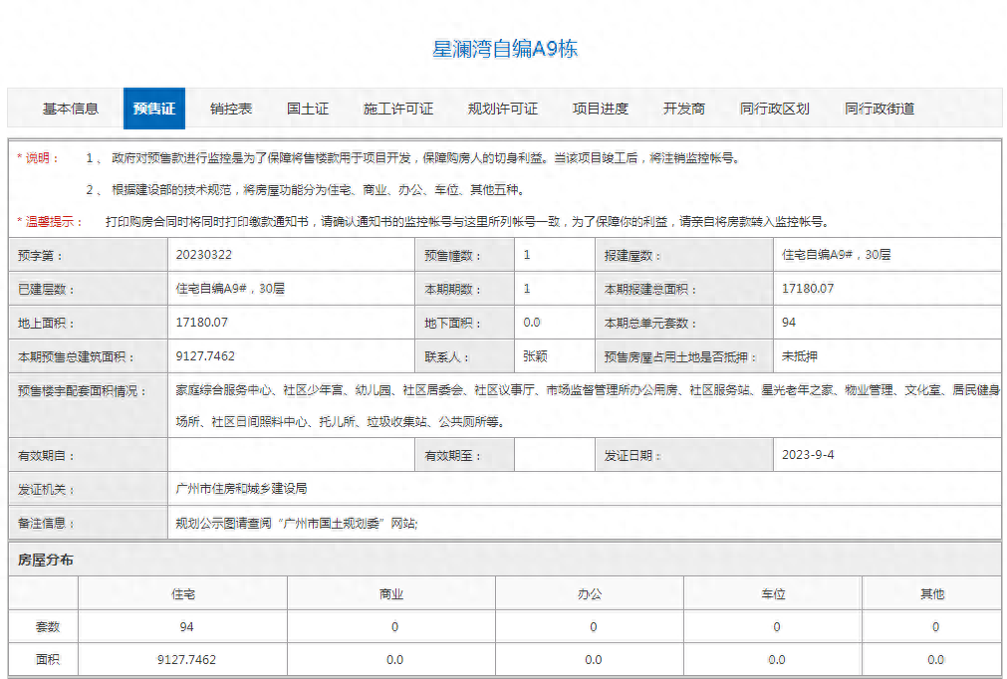Select the active 预售证 tab
Image resolution: width=1007 pixels, height=679 pixels.
click(x=153, y=109)
